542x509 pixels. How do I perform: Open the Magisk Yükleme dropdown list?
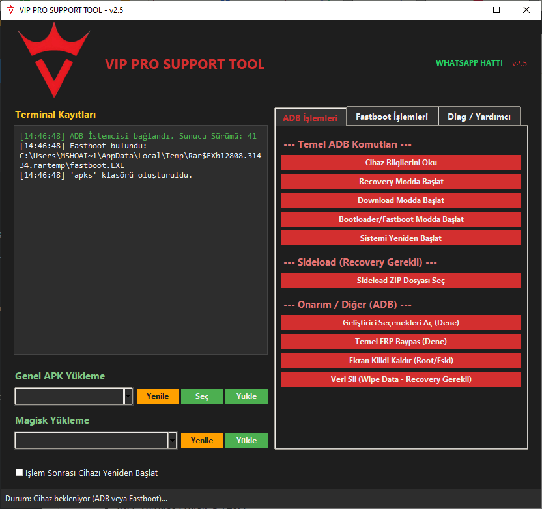coord(172,440)
